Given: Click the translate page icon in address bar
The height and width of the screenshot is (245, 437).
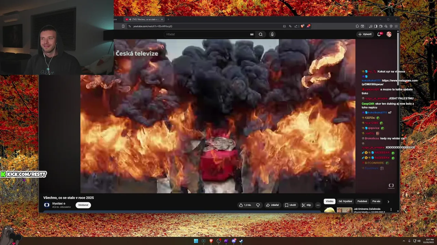Looking at the screenshot, I should 290,26.
